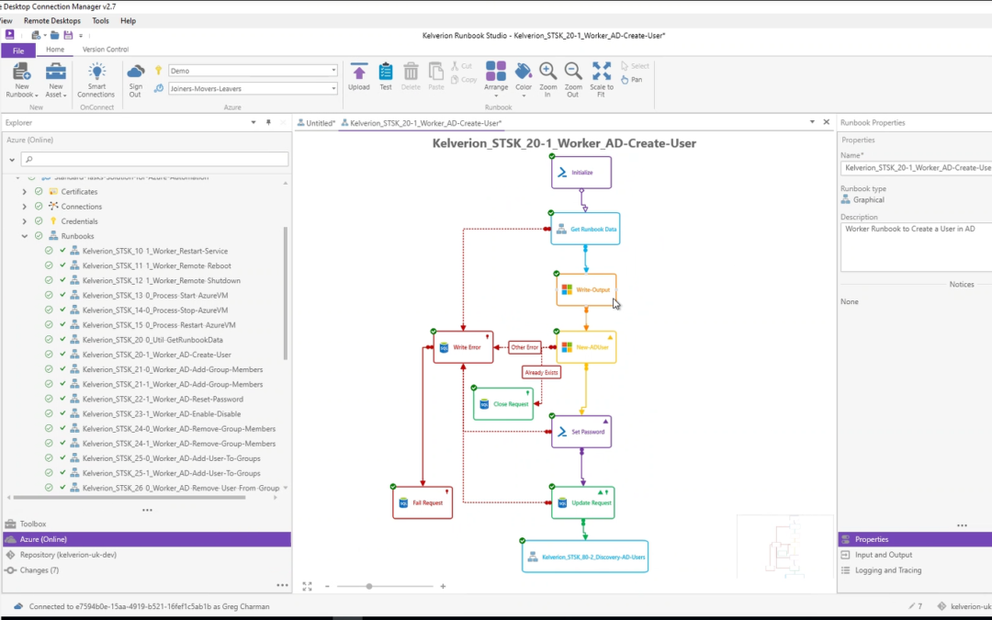The height and width of the screenshot is (620, 992).
Task: Open Logging and Tracing section
Action: pos(915,570)
